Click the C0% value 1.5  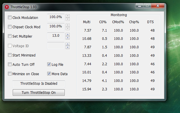click(x=105, y=47)
